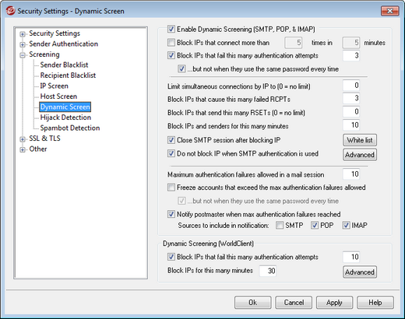
Task: Expand the Security Settings tree node
Action: 23,34
